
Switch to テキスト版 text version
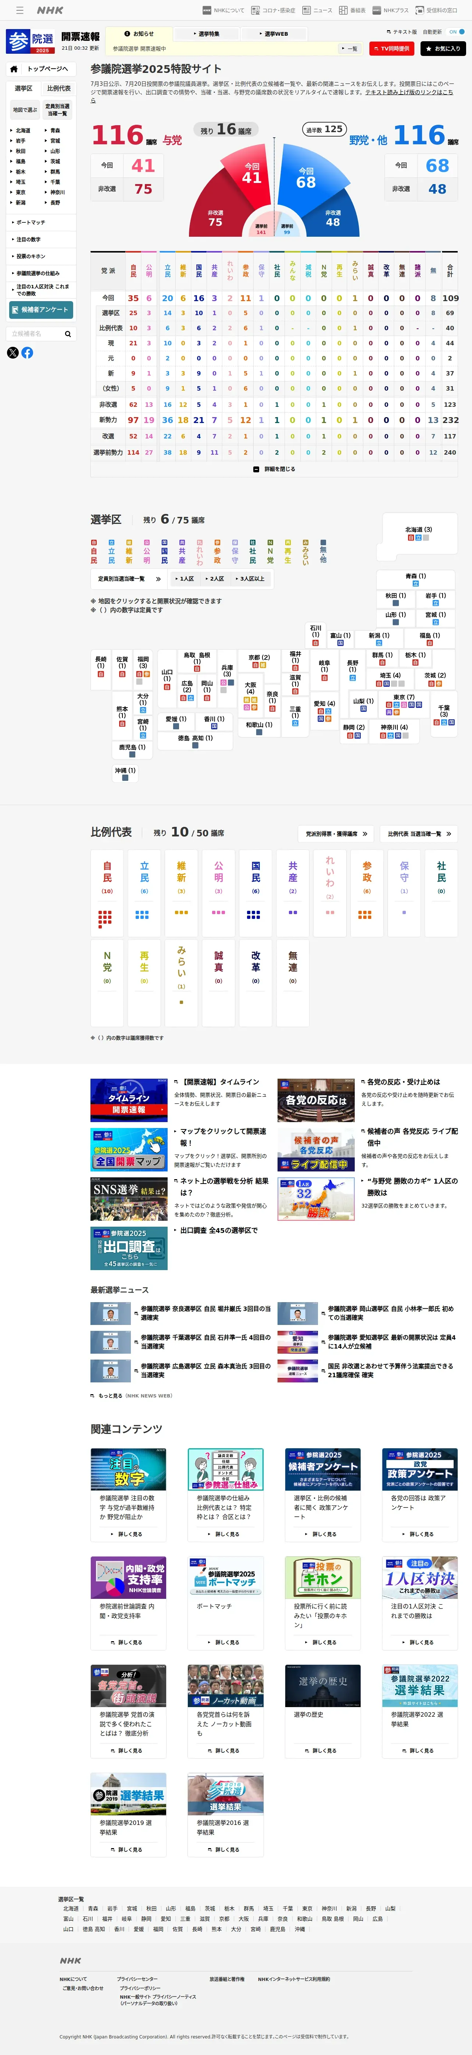click(x=402, y=32)
